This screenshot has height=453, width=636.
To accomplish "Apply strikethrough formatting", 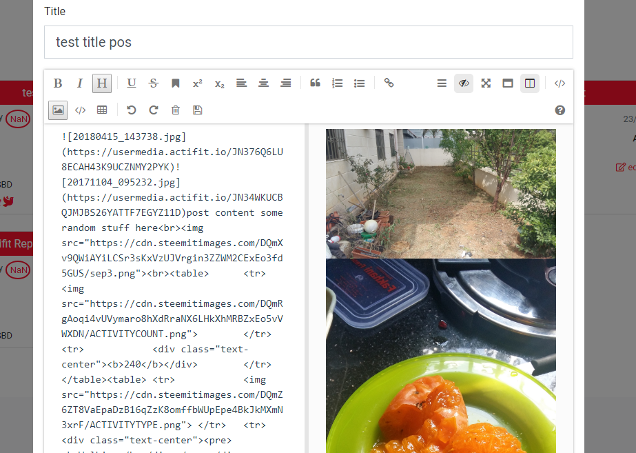I will 154,83.
